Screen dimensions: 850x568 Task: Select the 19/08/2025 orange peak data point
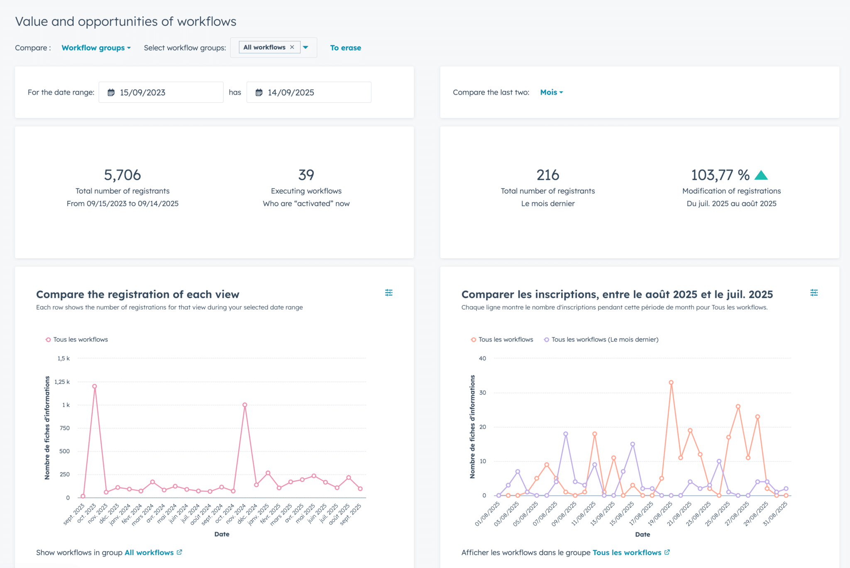tap(671, 383)
